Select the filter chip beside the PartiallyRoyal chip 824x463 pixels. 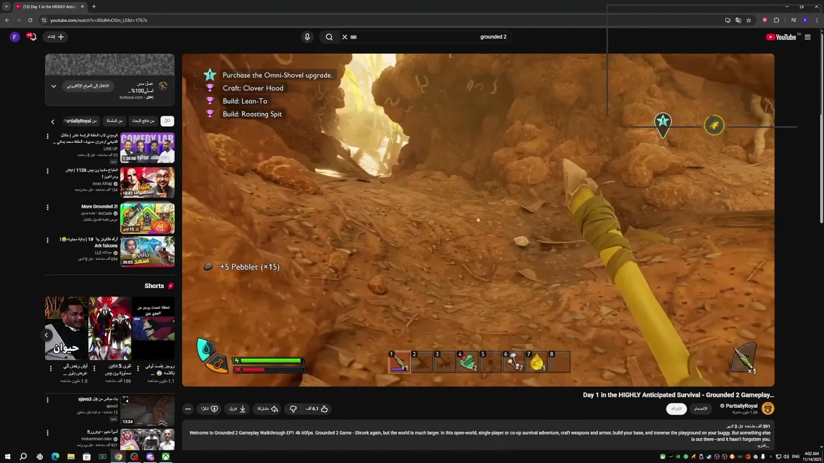114,121
